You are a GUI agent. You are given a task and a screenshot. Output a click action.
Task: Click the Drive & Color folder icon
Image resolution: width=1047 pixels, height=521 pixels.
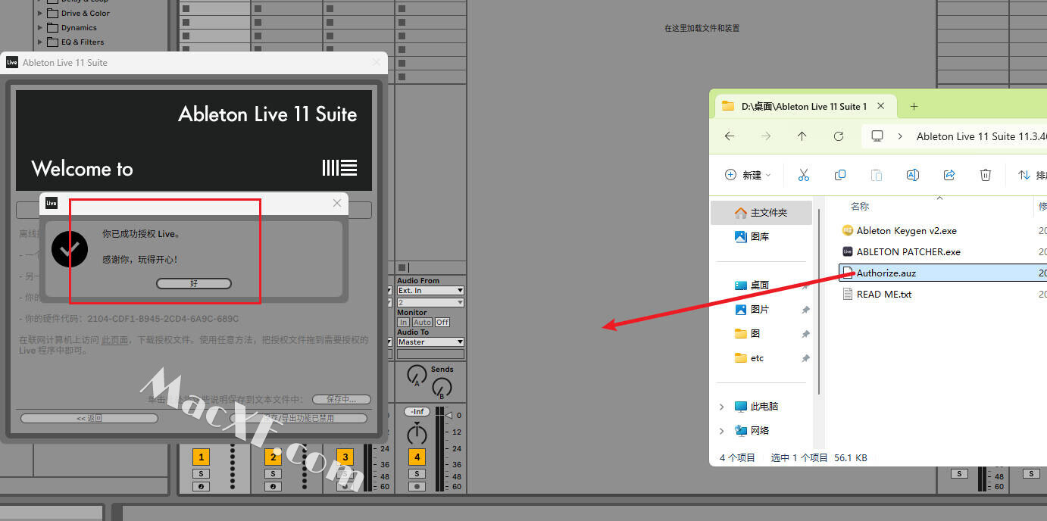pyautogui.click(x=52, y=13)
